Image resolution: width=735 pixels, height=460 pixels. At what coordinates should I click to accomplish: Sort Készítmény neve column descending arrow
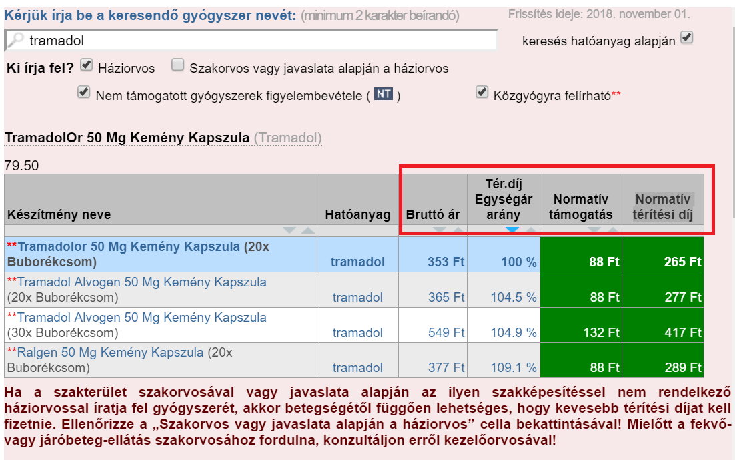289,230
